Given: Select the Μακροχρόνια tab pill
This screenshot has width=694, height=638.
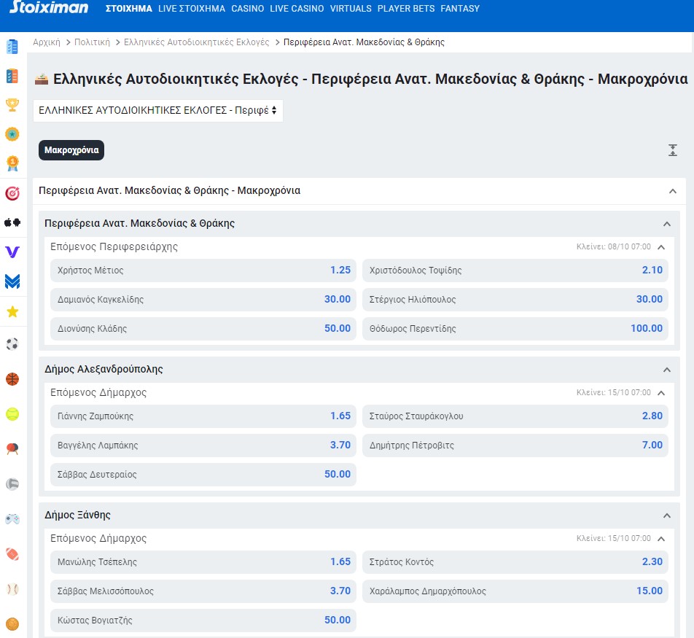Looking at the screenshot, I should (x=71, y=150).
